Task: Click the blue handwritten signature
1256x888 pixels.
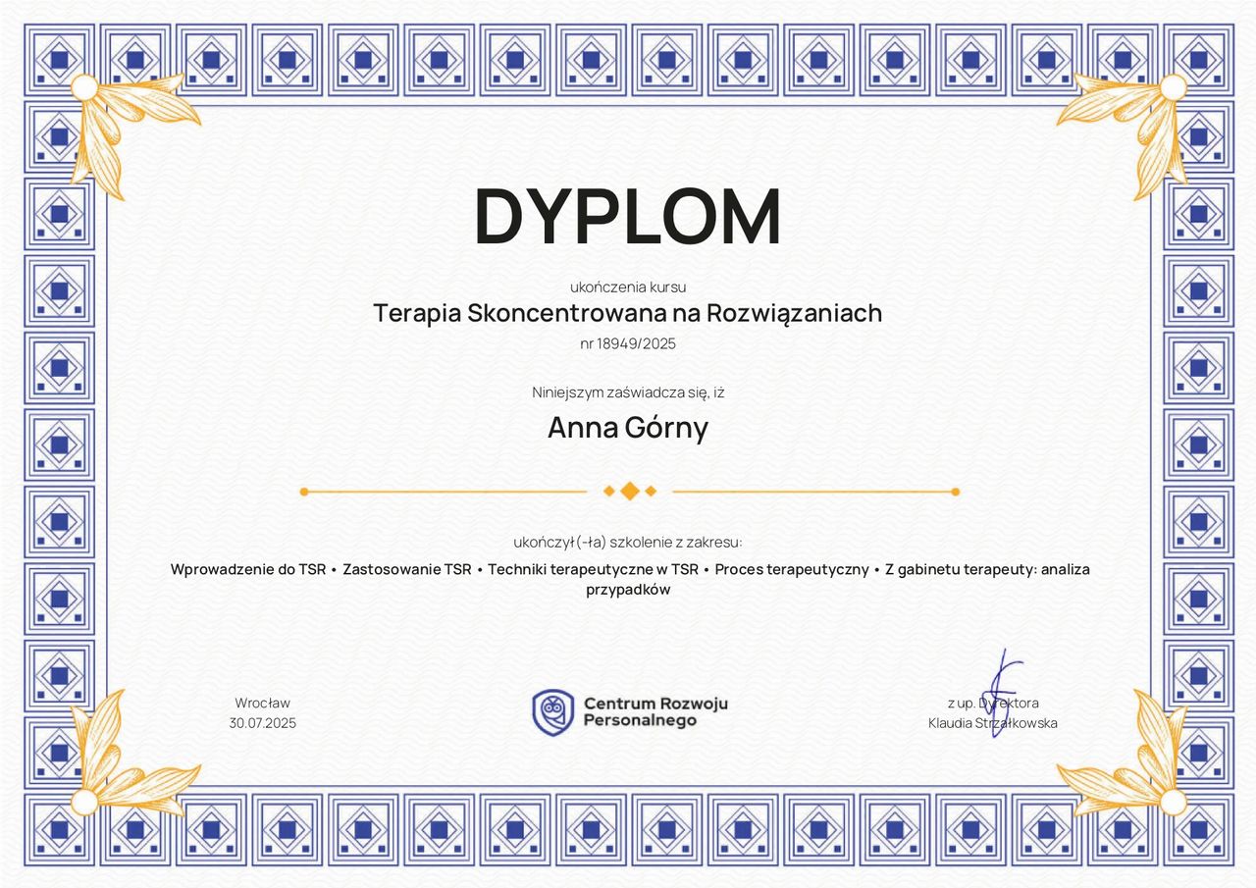Action: (999, 692)
